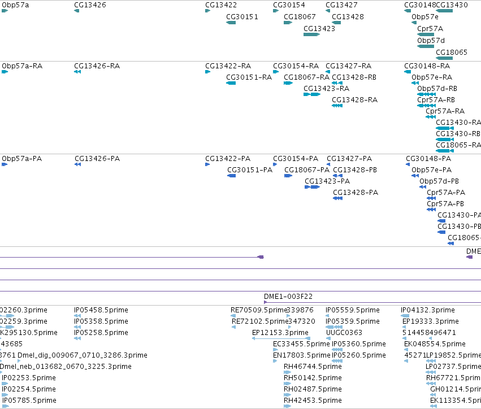Select gene label CG30151
Image resolution: width=481 pixels, height=409 pixels.
[x=242, y=17]
